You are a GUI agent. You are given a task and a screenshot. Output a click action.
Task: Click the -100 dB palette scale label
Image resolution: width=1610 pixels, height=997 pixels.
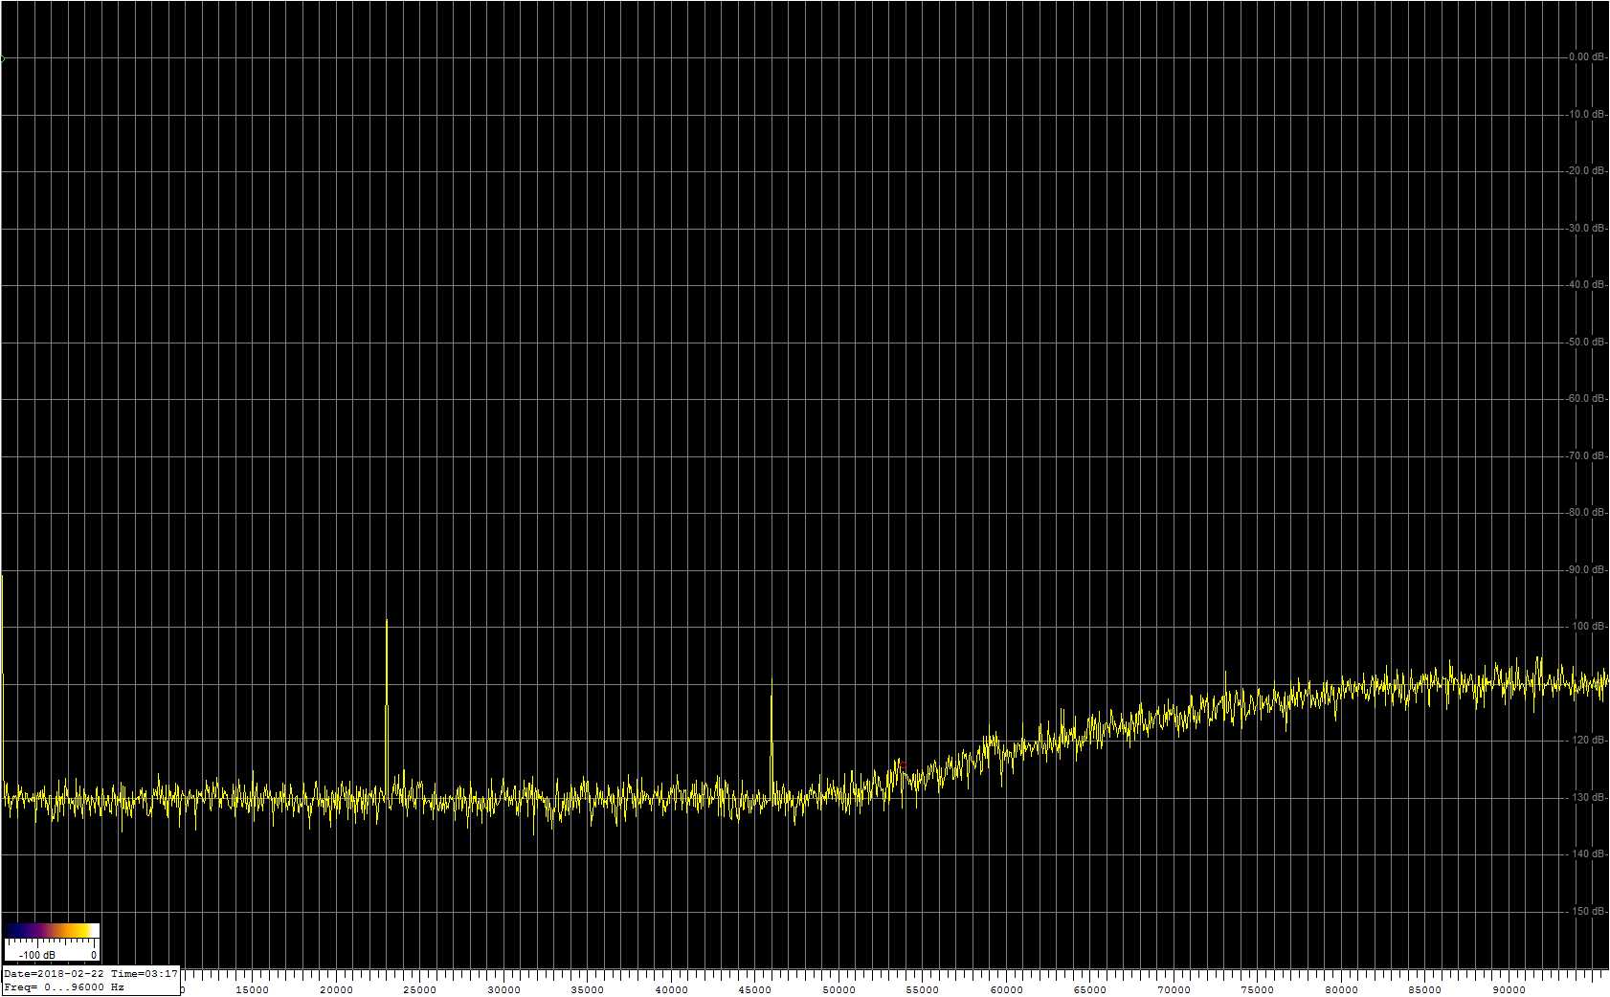point(37,955)
